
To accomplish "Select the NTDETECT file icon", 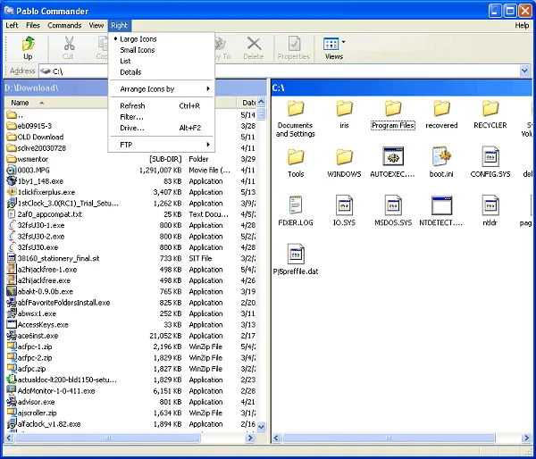I will (441, 205).
